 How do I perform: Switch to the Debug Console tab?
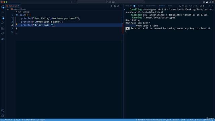pos(151,6)
